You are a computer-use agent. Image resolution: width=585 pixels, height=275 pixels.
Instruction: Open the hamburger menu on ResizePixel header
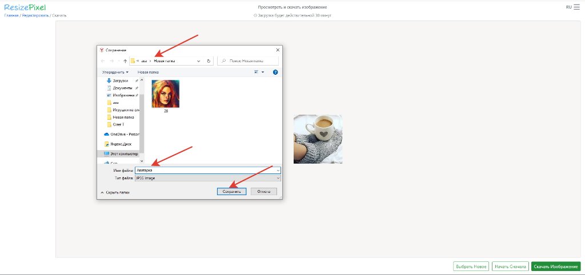576,7
